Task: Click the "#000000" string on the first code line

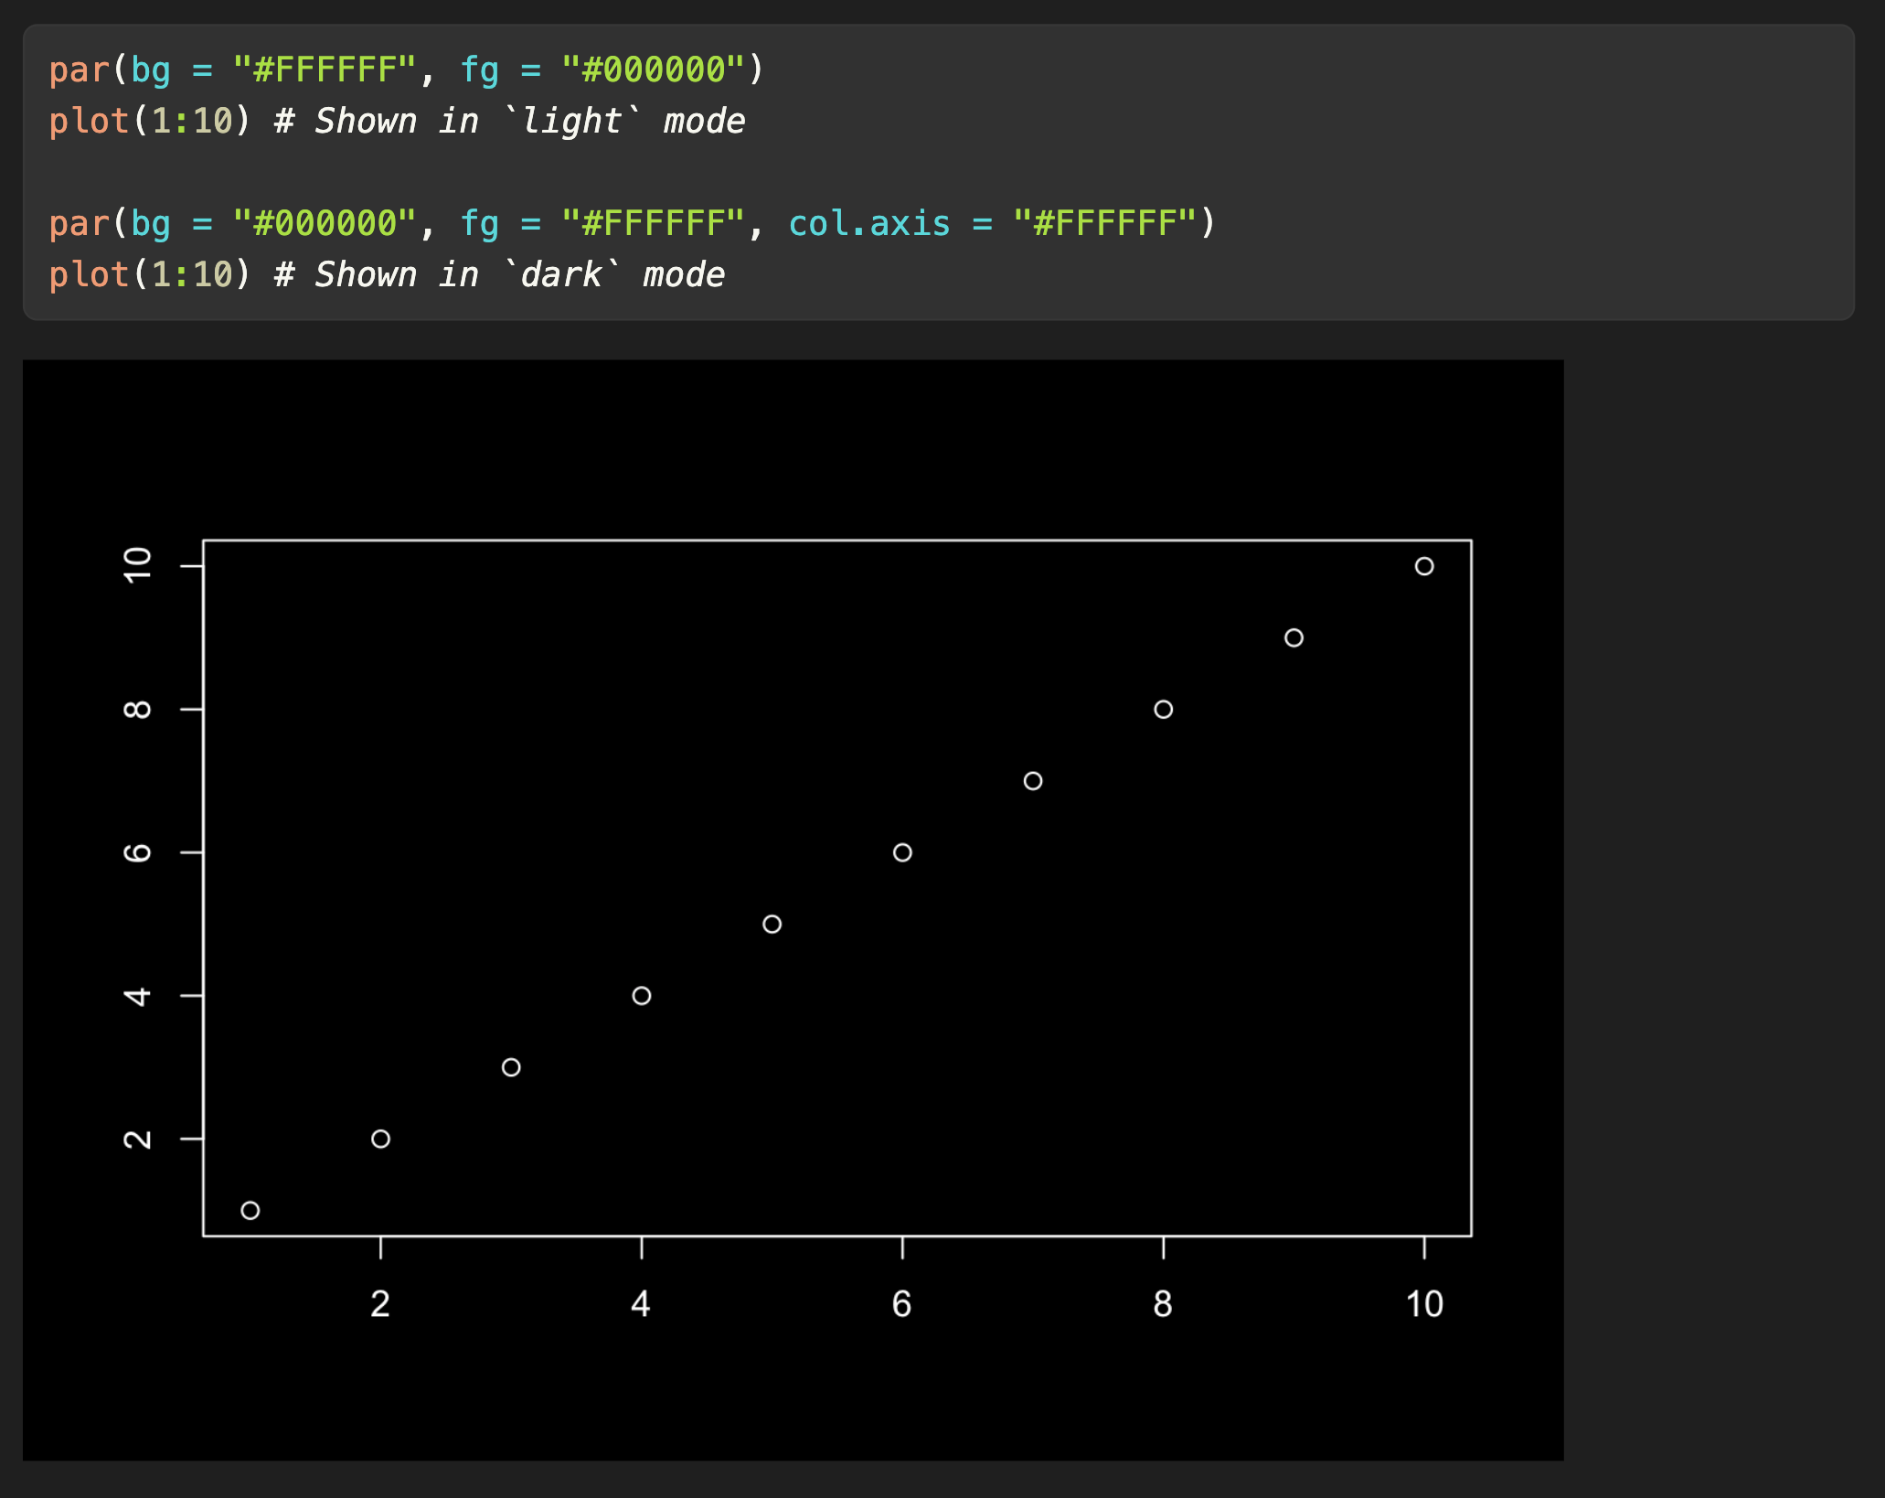Action: pyautogui.click(x=653, y=70)
